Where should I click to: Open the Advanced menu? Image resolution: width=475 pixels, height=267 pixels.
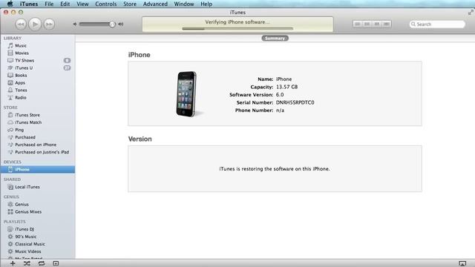coord(155,4)
